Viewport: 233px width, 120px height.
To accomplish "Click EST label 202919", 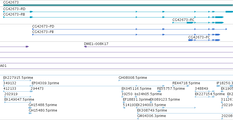I will [11, 94].
